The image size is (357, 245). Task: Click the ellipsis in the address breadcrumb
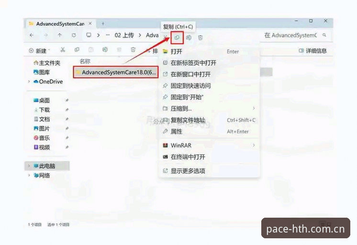pos(108,35)
